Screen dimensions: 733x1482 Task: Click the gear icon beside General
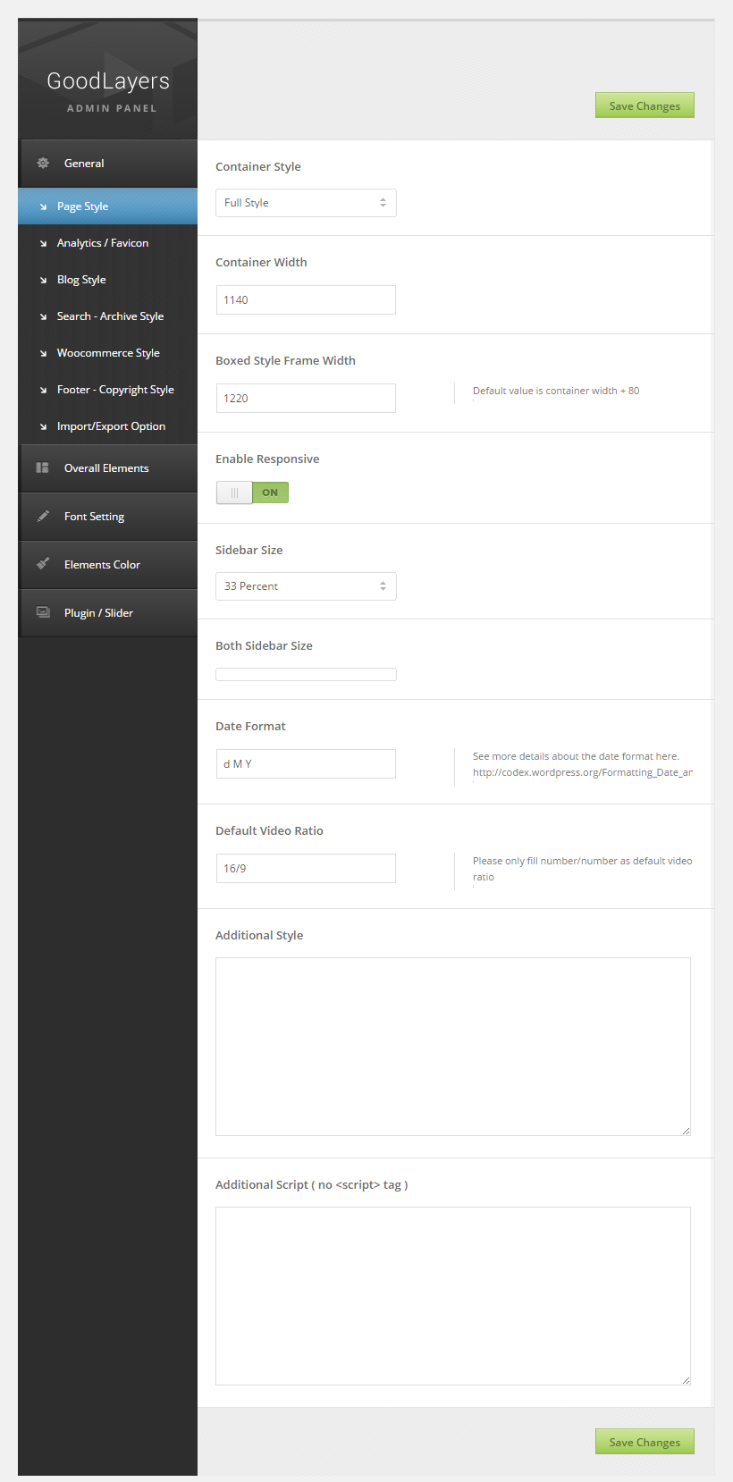(43, 164)
